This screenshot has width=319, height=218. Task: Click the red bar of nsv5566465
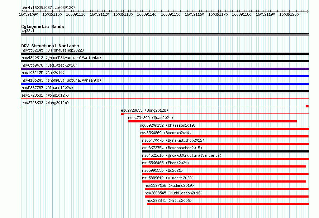(x=224, y=166)
